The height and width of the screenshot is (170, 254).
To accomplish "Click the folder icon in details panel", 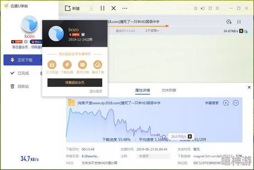I will (x=71, y=102).
